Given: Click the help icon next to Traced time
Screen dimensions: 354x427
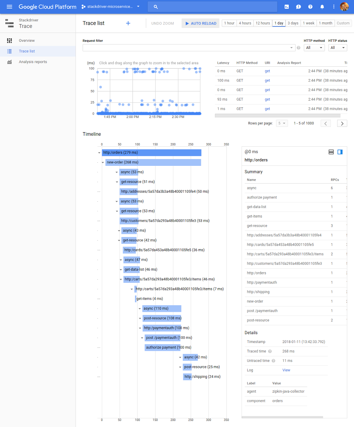Looking at the screenshot, I should pyautogui.click(x=270, y=352).
